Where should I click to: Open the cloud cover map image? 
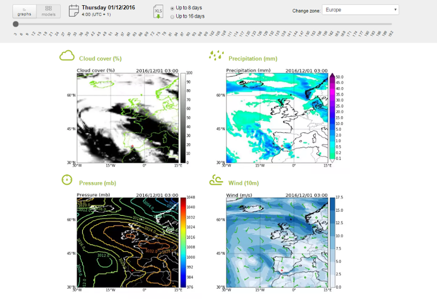(x=127, y=118)
